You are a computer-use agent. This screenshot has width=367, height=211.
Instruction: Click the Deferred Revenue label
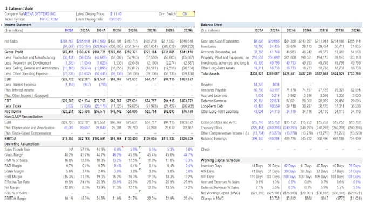click(214, 101)
